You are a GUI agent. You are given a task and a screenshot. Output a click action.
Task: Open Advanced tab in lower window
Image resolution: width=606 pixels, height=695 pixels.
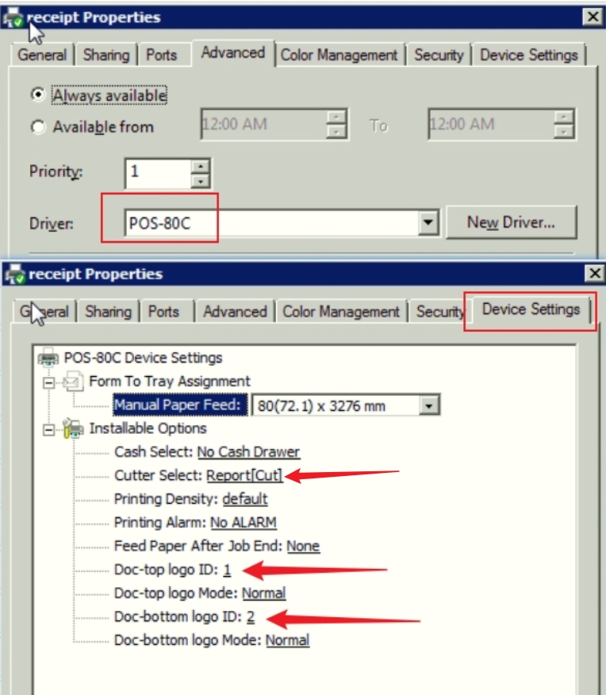pyautogui.click(x=235, y=312)
